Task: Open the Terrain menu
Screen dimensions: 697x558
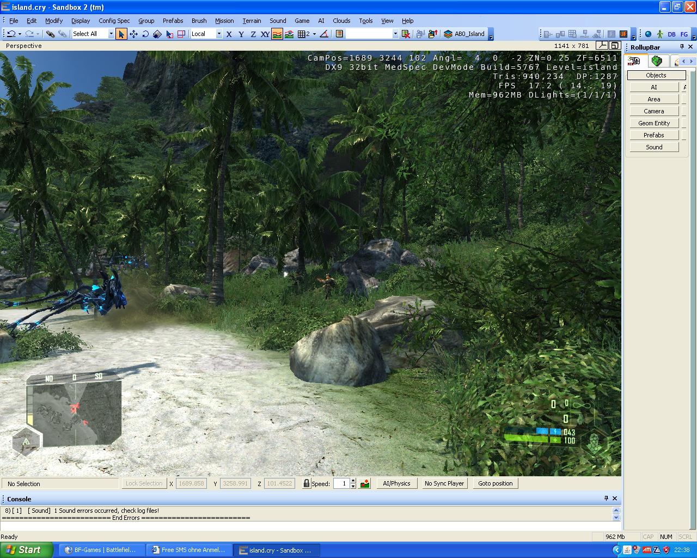Action: [252, 21]
